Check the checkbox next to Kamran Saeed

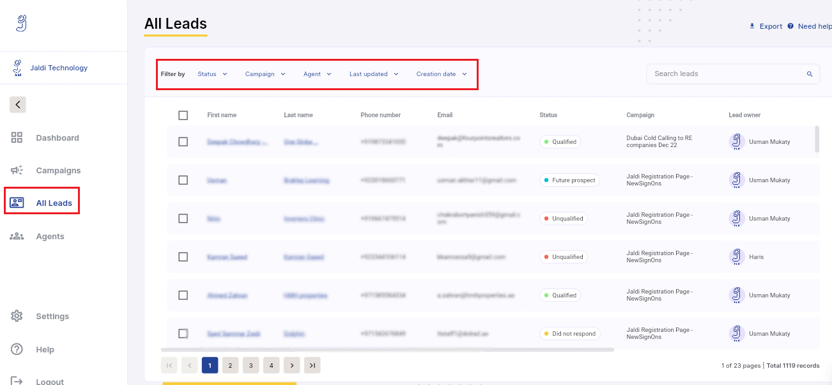click(183, 256)
